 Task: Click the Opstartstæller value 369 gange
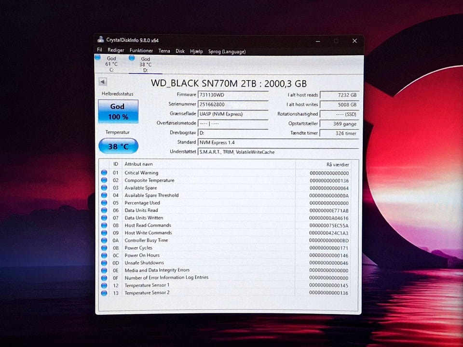[340, 124]
